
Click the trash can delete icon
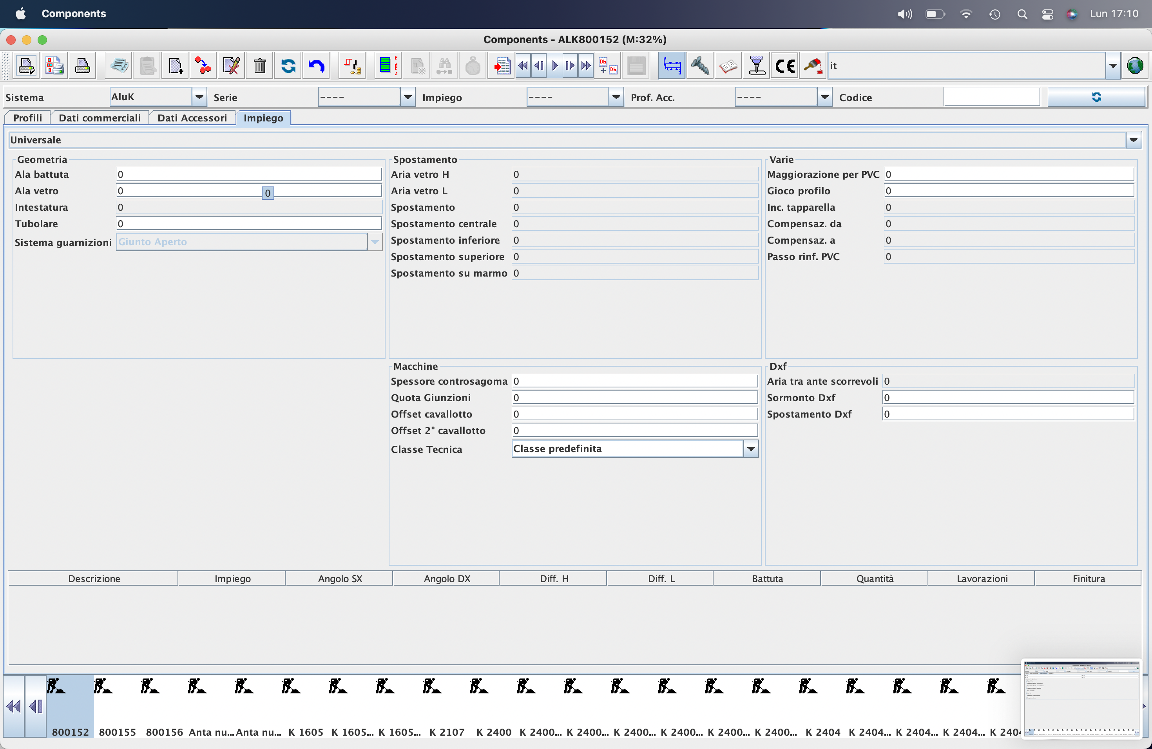coord(259,66)
